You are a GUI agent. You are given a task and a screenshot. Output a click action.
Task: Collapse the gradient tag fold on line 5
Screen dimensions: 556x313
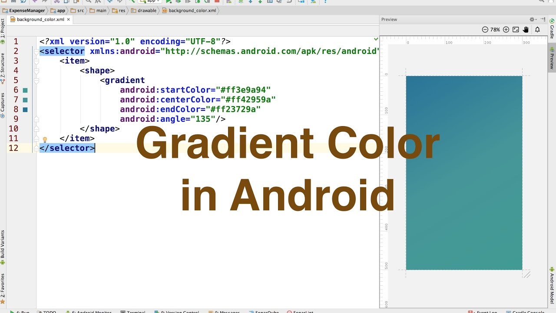(x=36, y=80)
